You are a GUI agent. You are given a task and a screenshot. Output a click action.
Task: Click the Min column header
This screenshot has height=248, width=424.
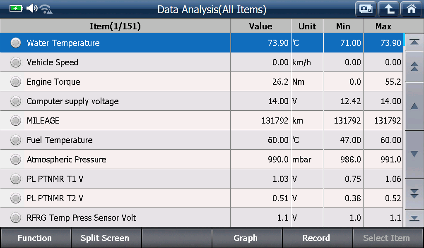[343, 26]
